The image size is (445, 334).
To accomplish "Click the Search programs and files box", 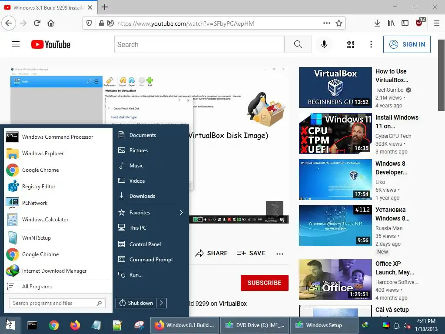I will click(x=57, y=303).
